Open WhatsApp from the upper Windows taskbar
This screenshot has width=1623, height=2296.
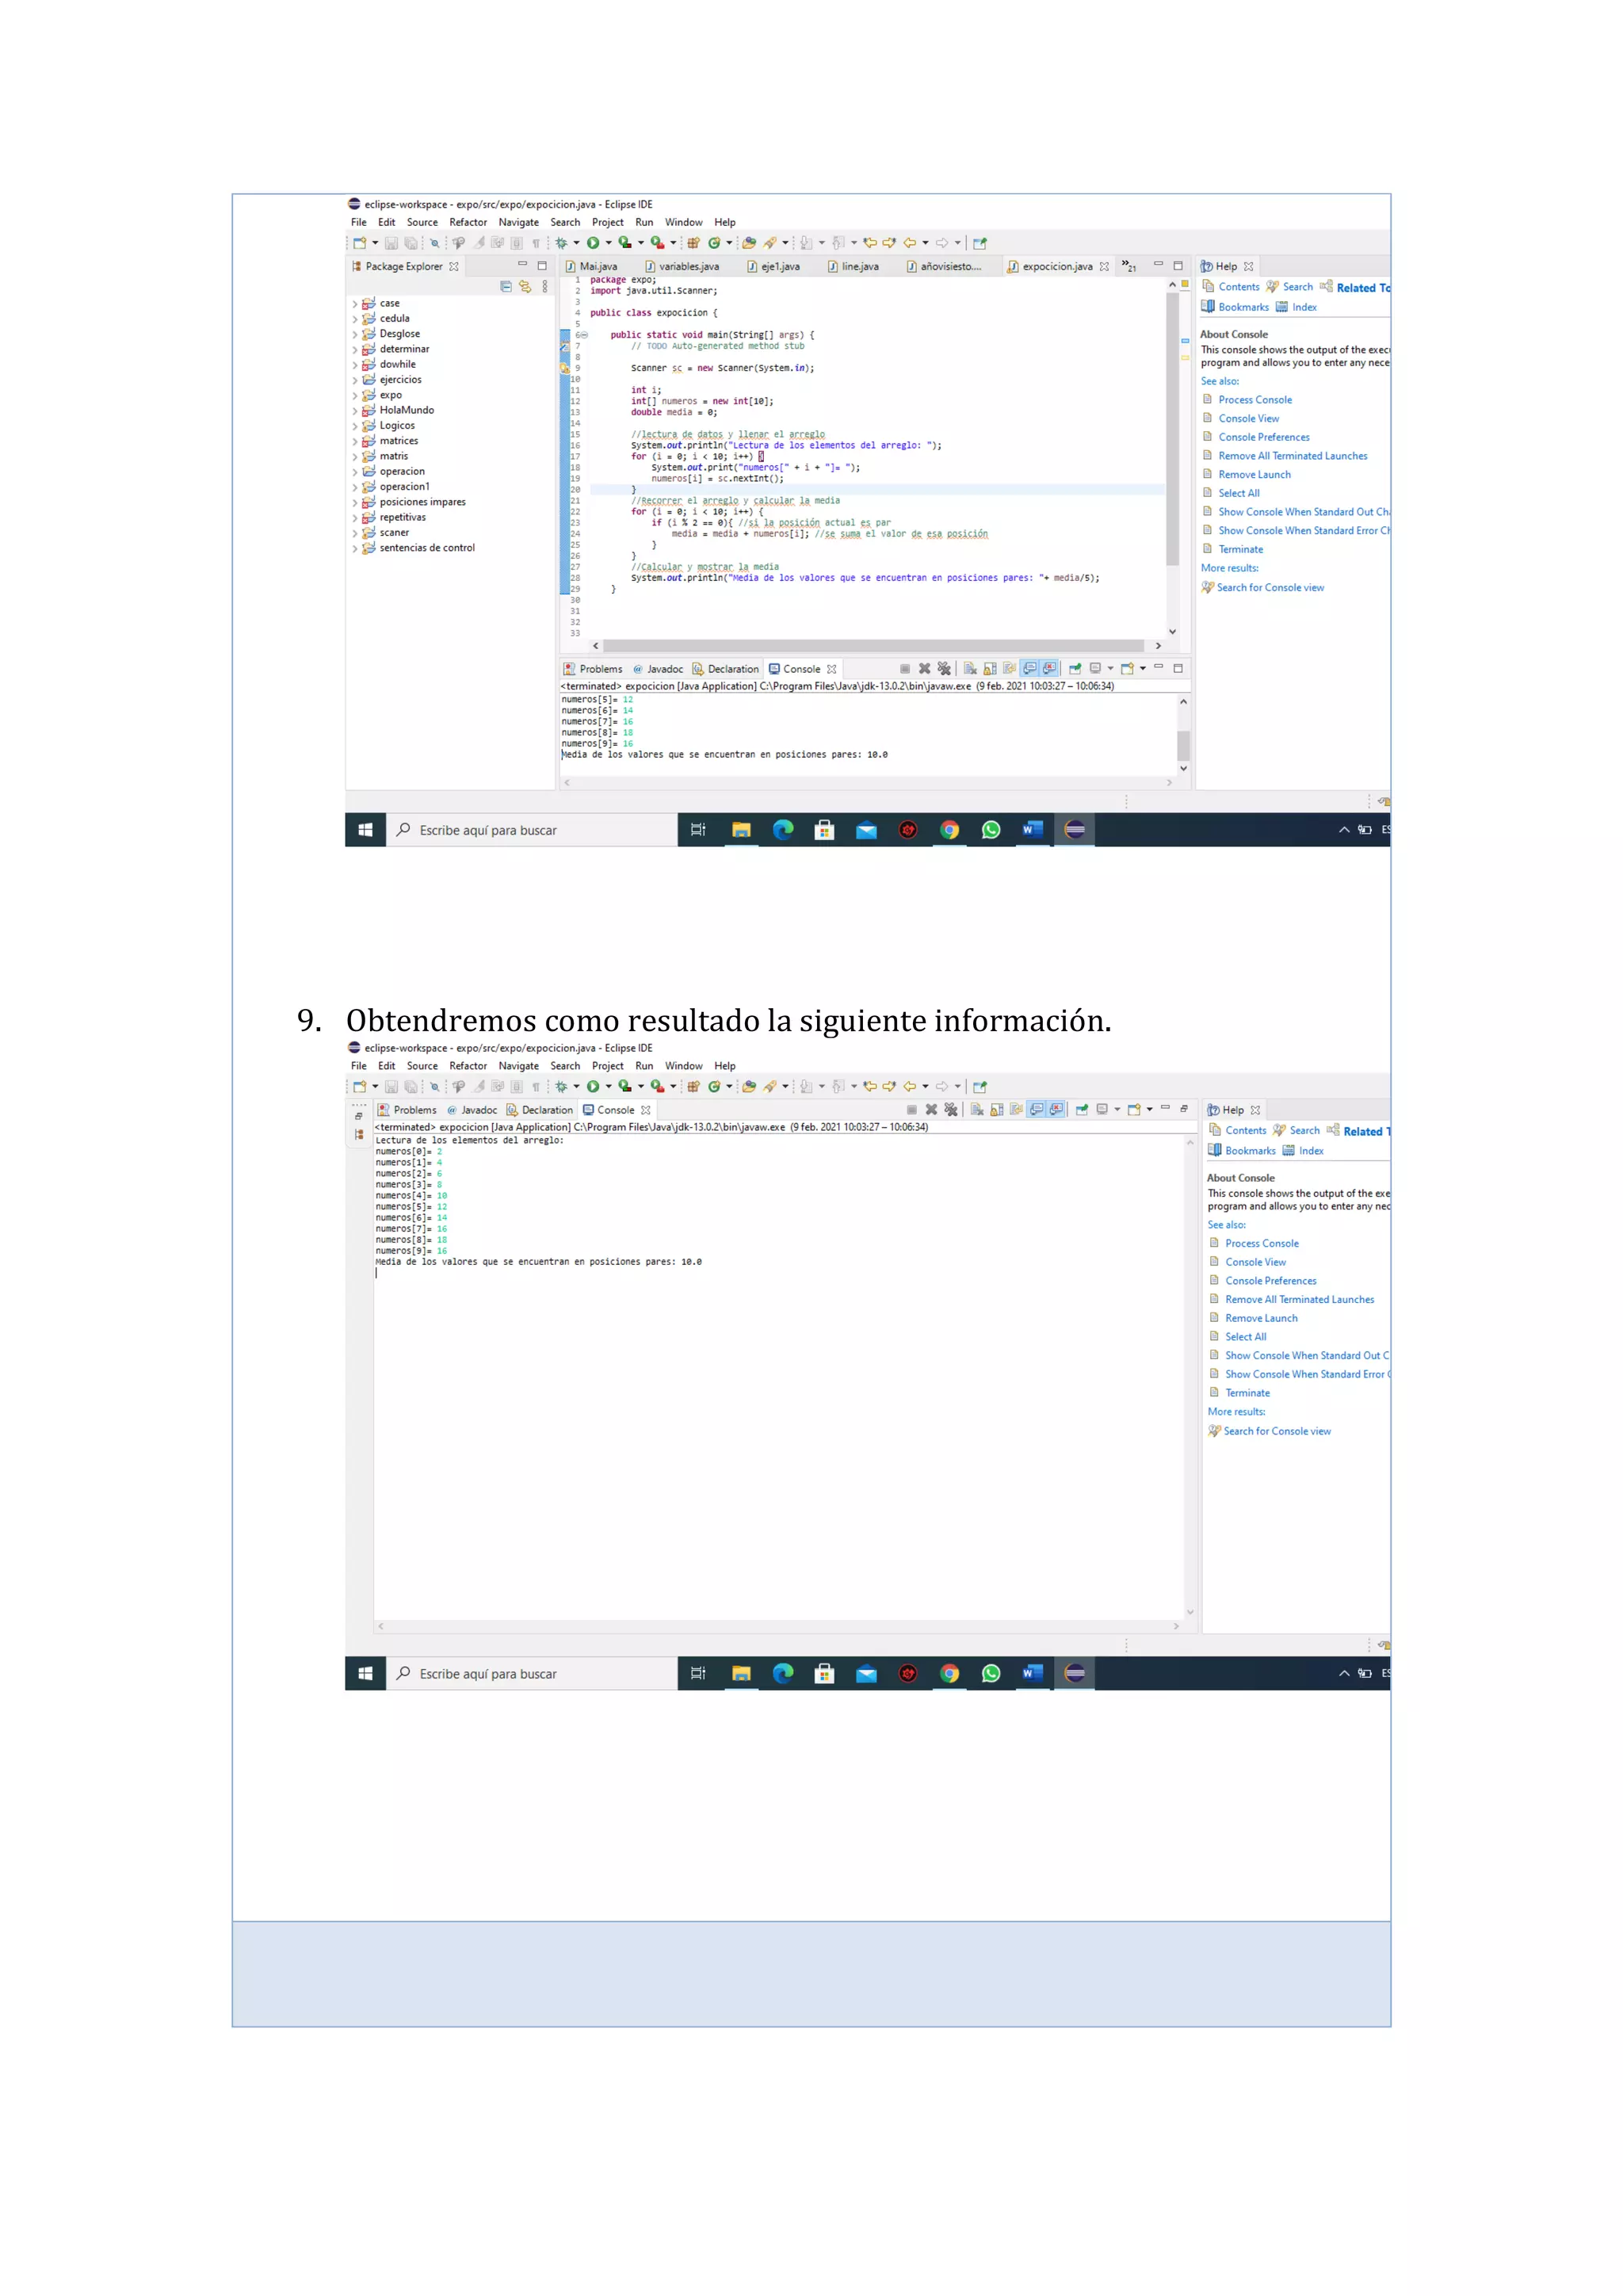(991, 830)
